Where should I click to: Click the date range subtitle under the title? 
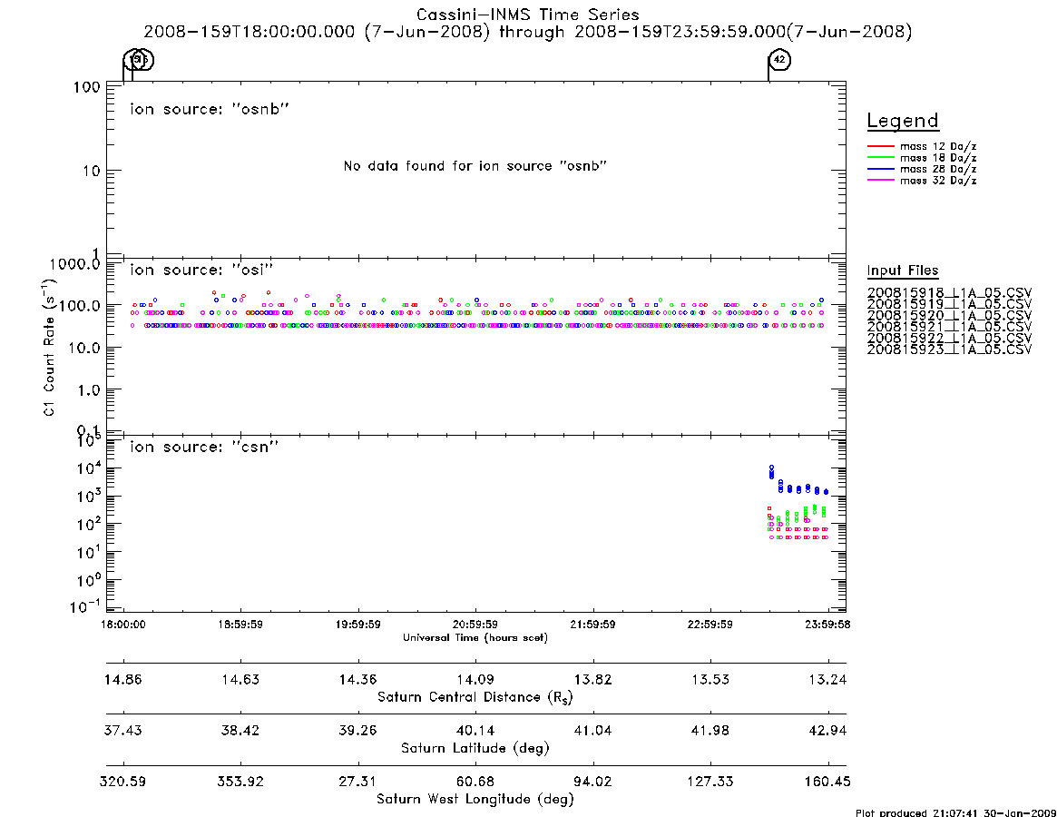pyautogui.click(x=528, y=32)
